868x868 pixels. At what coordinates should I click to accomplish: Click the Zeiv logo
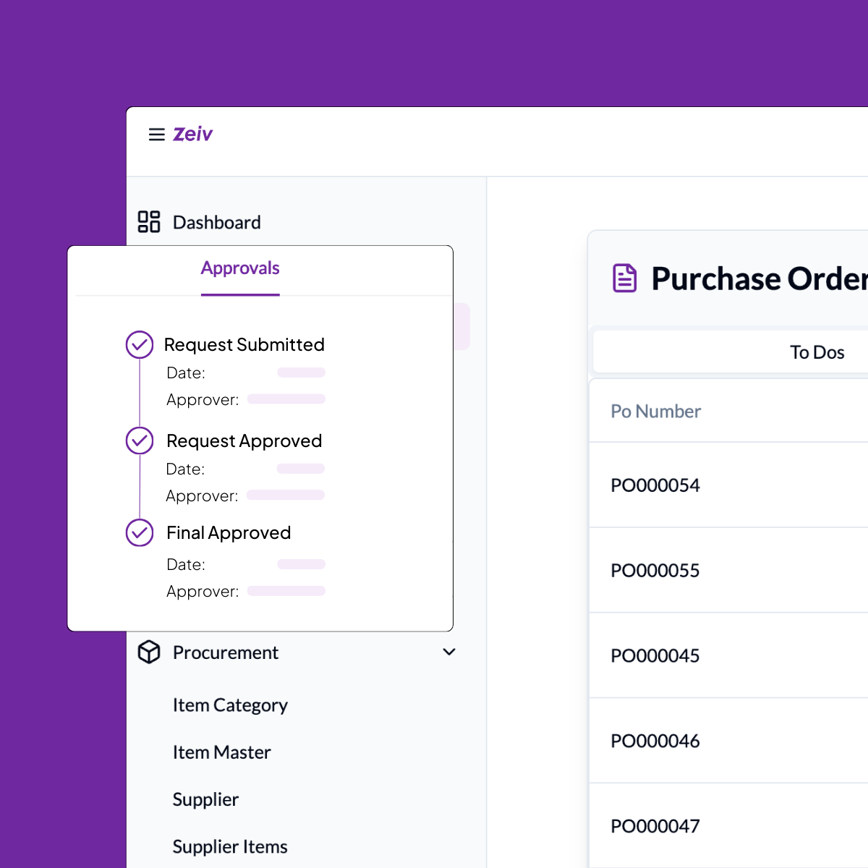click(192, 135)
